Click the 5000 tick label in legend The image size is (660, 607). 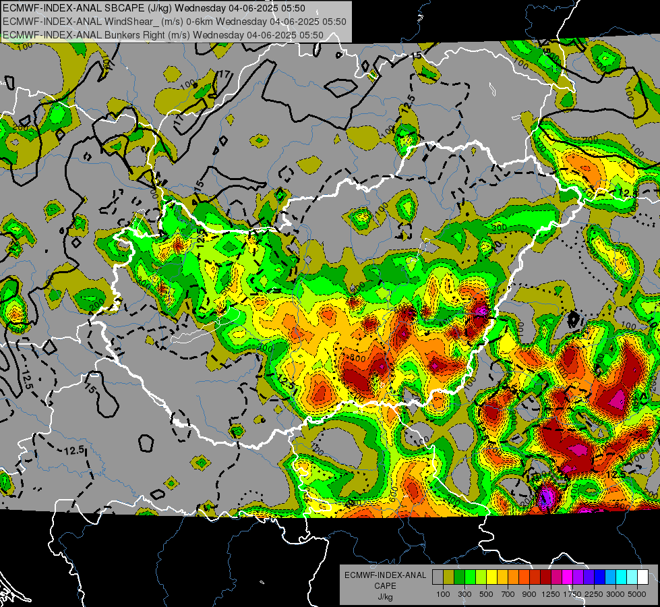tap(637, 594)
